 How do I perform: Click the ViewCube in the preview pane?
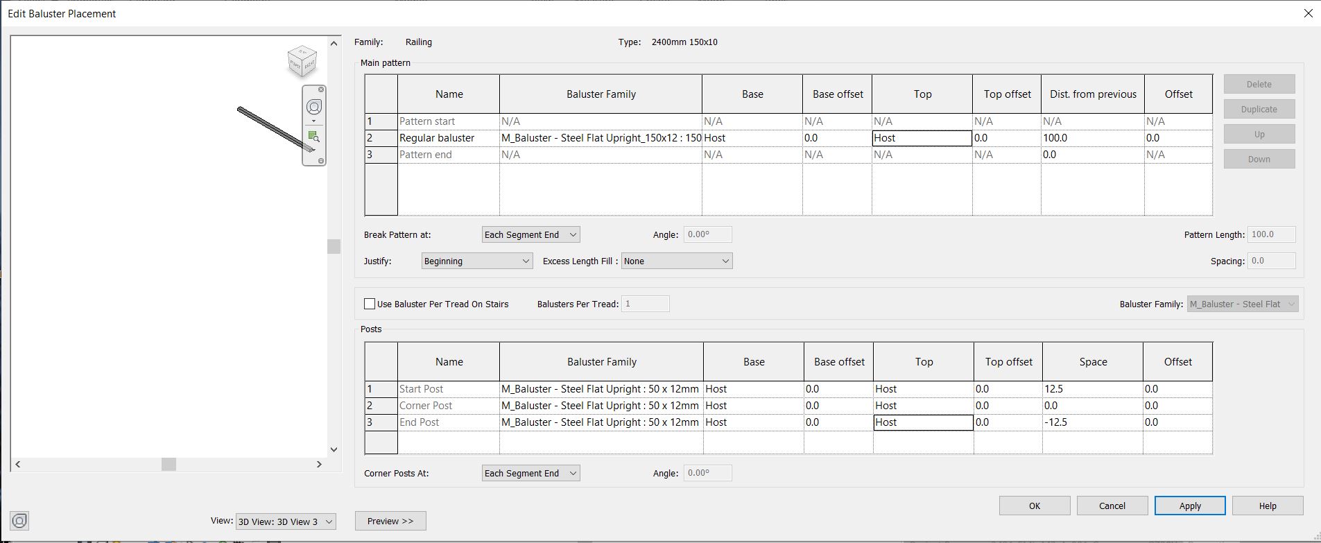click(302, 62)
